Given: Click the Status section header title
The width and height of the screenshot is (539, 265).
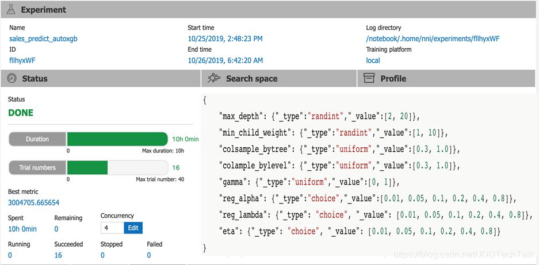Looking at the screenshot, I should coord(35,78).
